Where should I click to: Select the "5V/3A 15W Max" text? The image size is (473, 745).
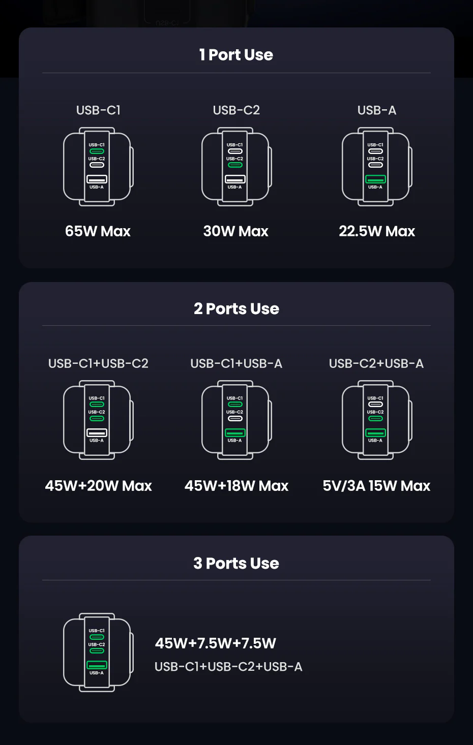click(376, 486)
